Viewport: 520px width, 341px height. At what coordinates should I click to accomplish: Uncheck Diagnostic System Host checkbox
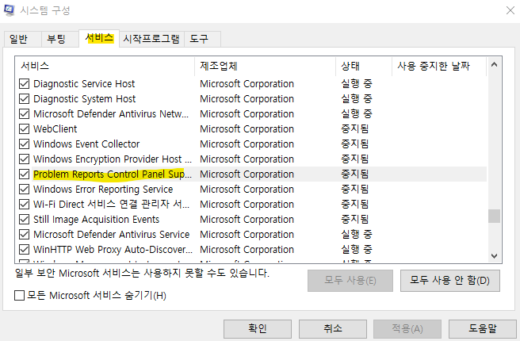(25, 99)
